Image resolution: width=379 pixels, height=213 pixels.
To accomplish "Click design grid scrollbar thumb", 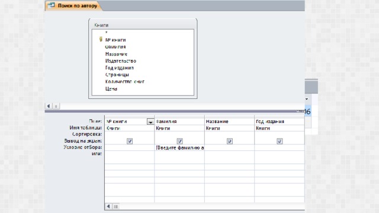I will pos(116,206).
